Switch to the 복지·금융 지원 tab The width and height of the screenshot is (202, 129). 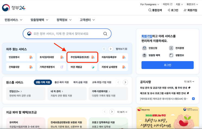tap(80, 82)
